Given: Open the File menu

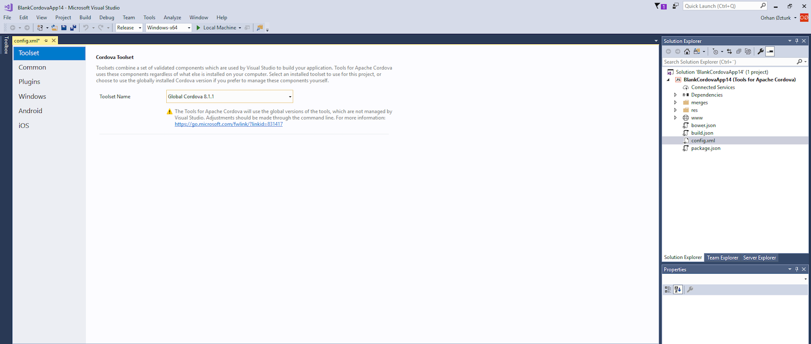Looking at the screenshot, I should [7, 17].
